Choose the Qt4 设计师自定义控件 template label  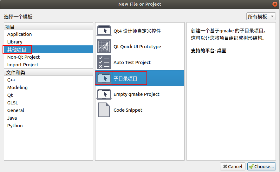click(137, 31)
